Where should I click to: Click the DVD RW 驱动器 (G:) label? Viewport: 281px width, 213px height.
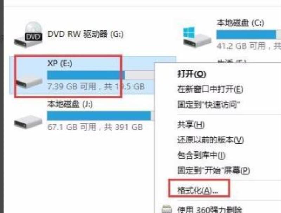pyautogui.click(x=85, y=34)
